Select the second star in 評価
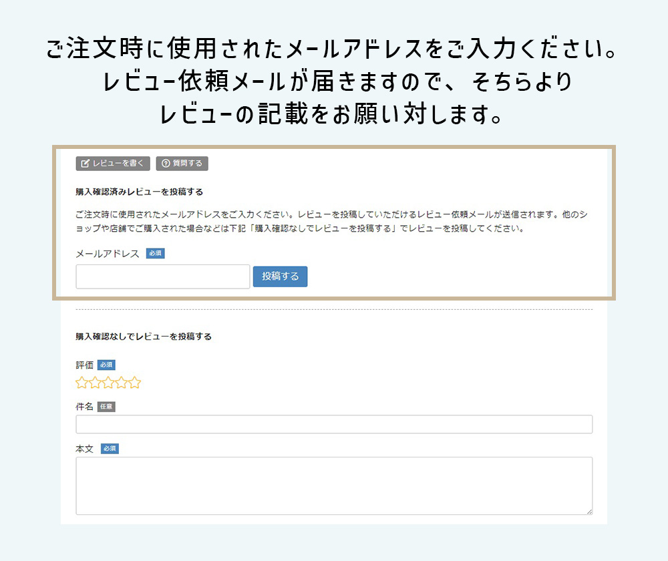 pos(96,383)
